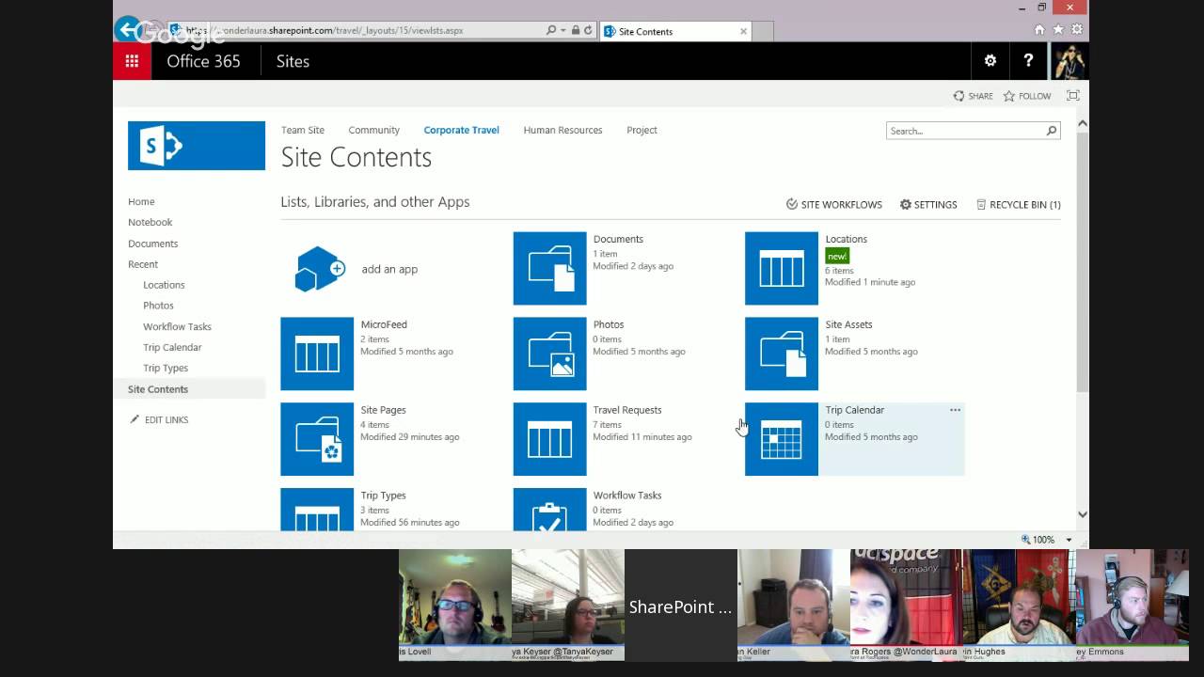Click Office 365 brand text
This screenshot has height=677, width=1204.
pyautogui.click(x=203, y=61)
